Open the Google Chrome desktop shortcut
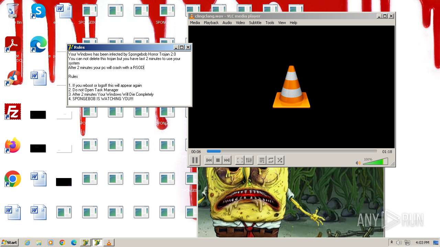This screenshot has height=247, width=440. coord(13,179)
